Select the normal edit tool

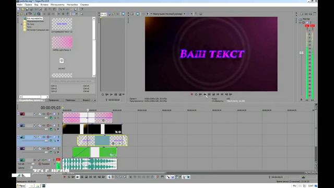[x=109, y=177]
